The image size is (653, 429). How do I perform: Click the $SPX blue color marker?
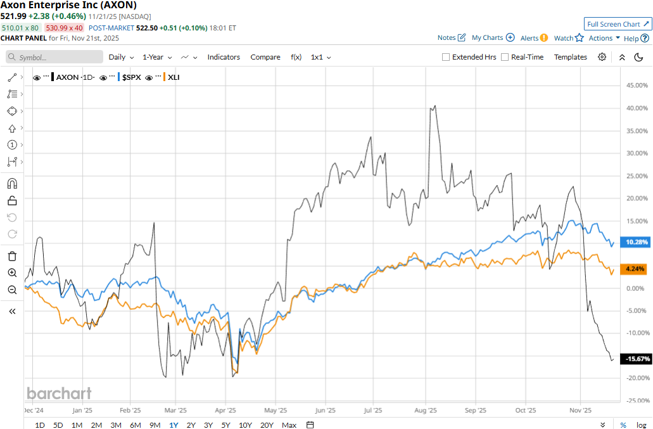click(x=118, y=77)
